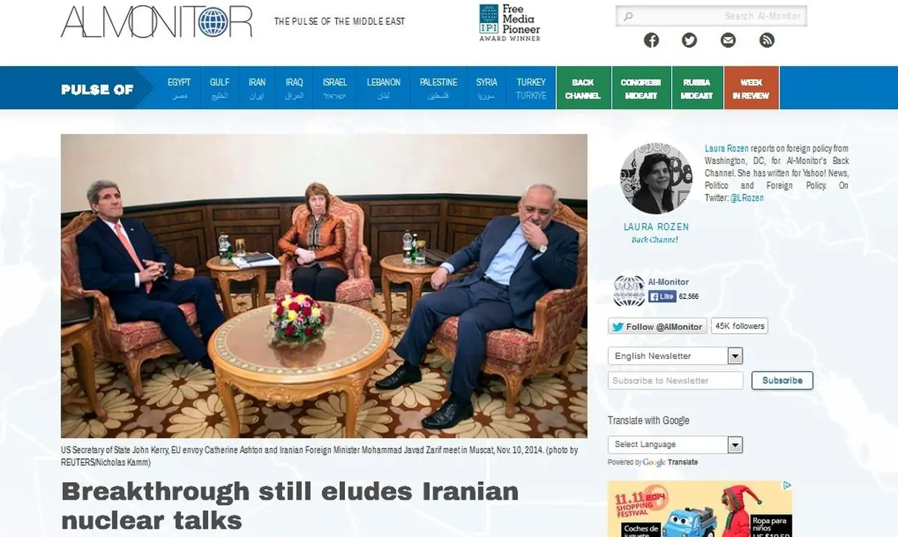
Task: Open the Twitter icon in header
Action: [x=689, y=40]
